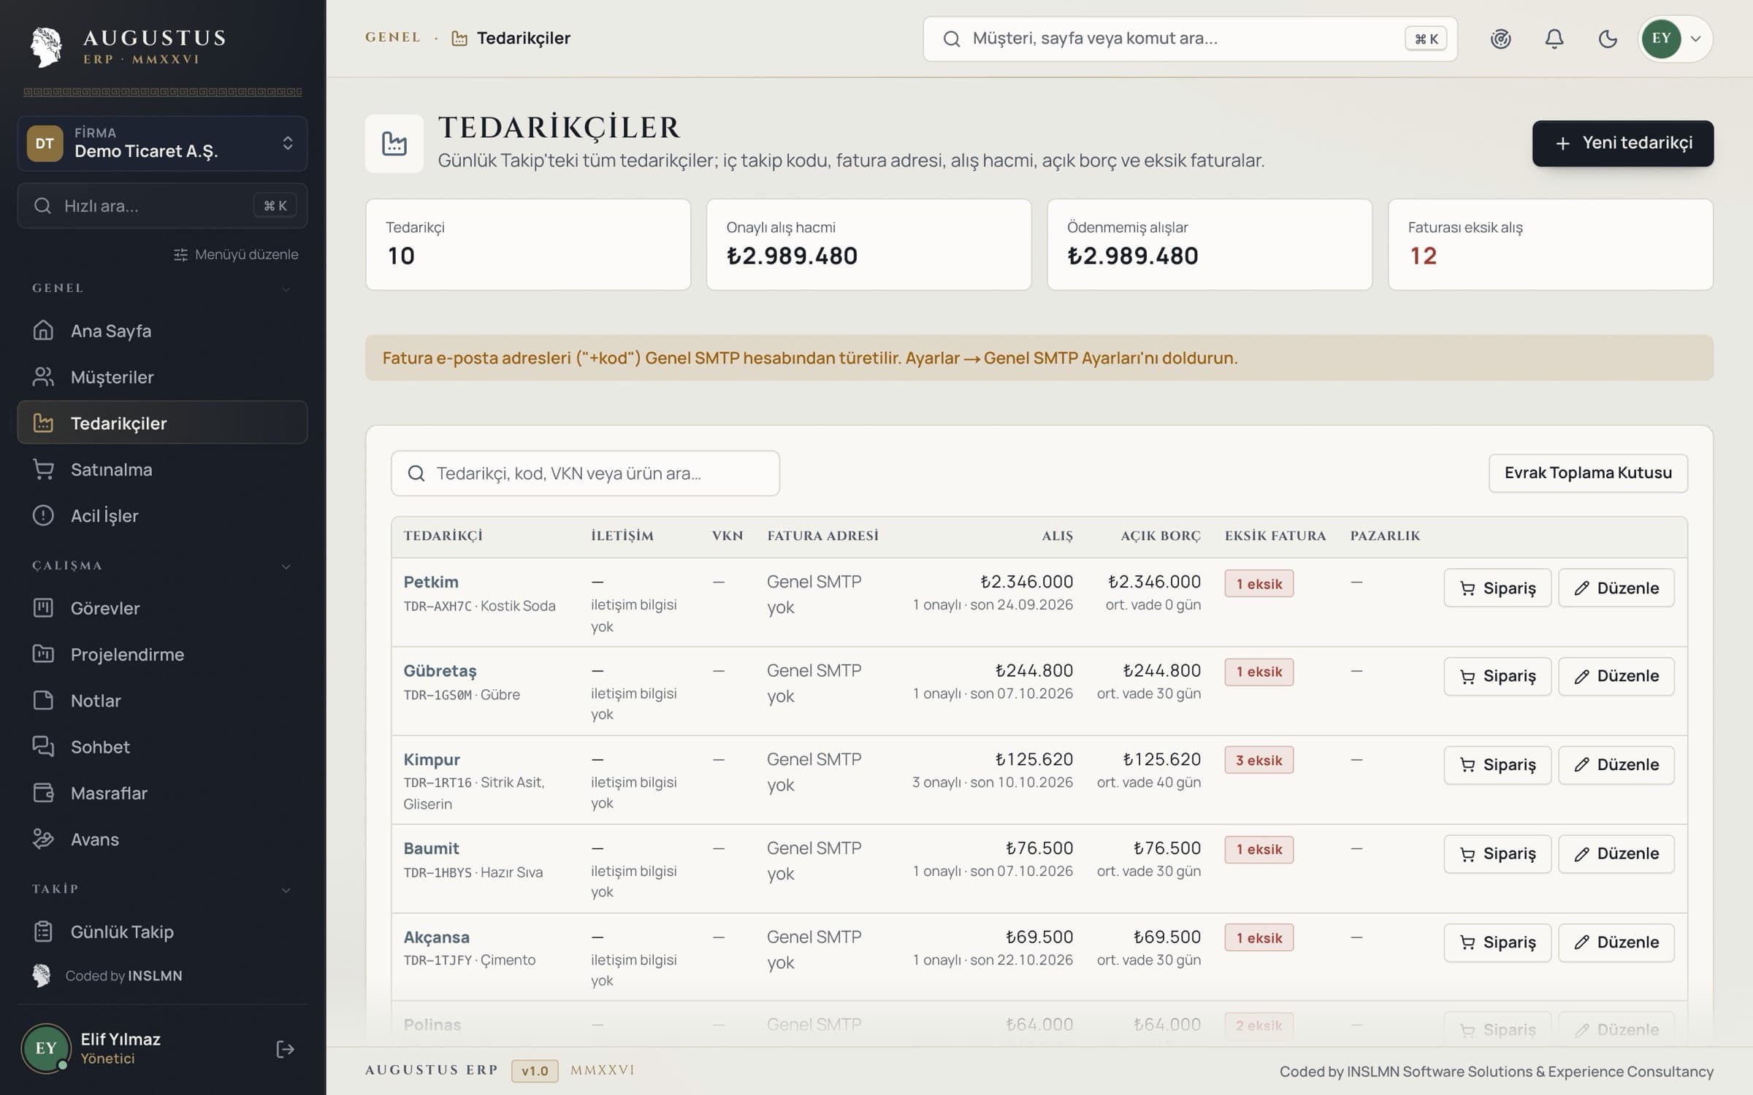This screenshot has height=1095, width=1753.
Task: Open the notifications bell
Action: pos(1554,39)
